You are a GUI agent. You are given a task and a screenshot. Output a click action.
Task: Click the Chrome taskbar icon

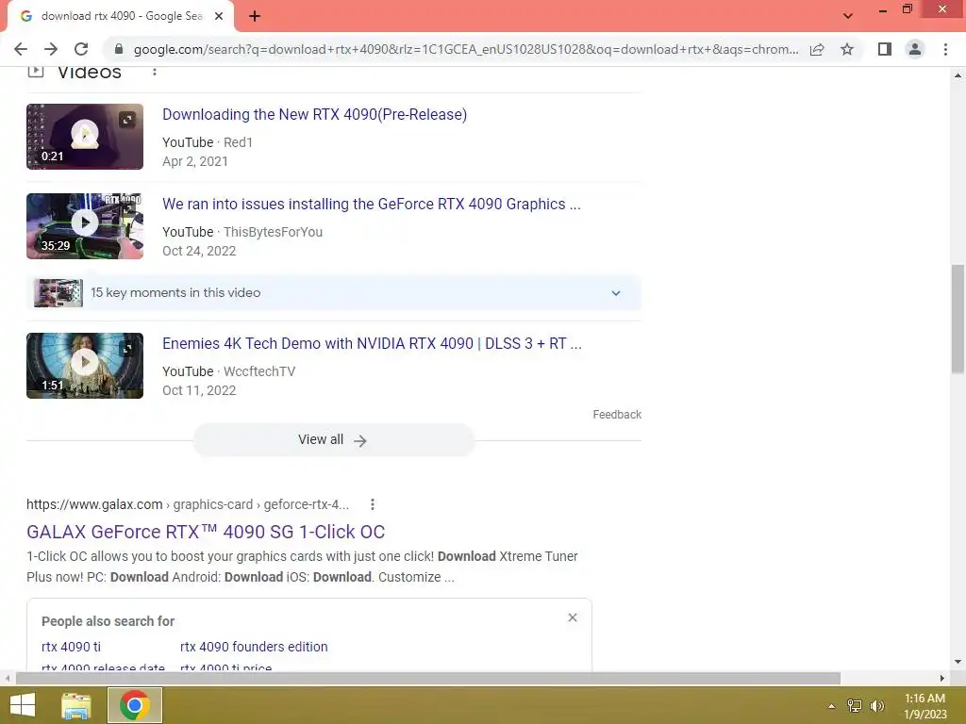pos(135,705)
